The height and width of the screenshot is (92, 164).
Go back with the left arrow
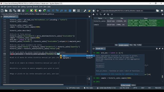pyautogui.click(x=94, y=11)
